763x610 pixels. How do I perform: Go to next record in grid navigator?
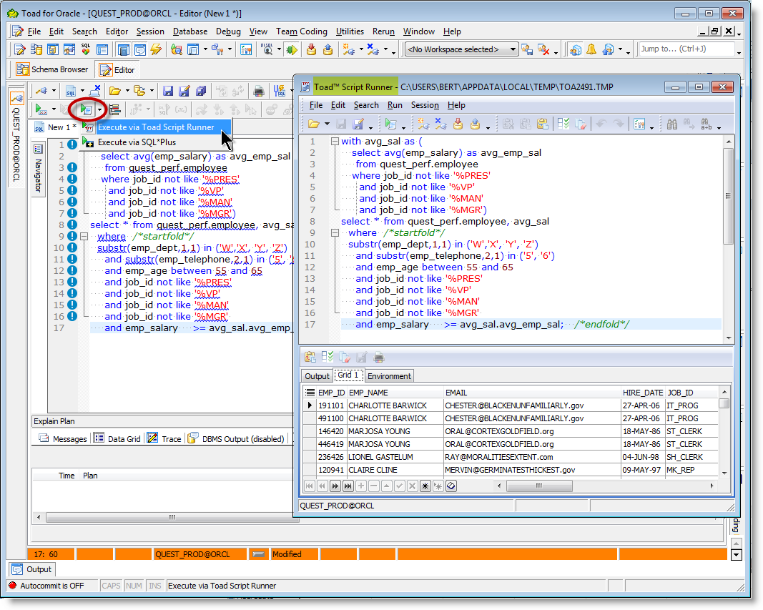[x=335, y=486]
